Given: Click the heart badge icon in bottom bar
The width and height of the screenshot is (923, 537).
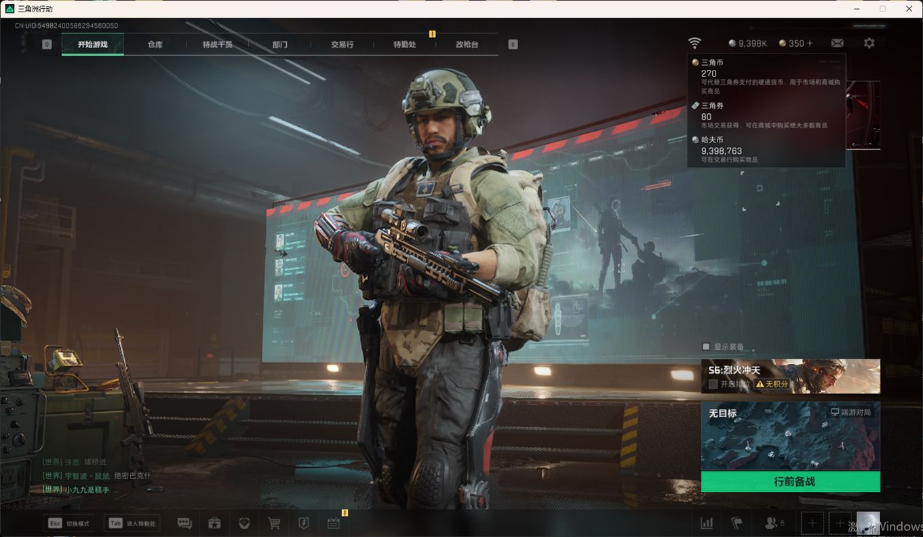Looking at the screenshot, I should click(x=244, y=523).
